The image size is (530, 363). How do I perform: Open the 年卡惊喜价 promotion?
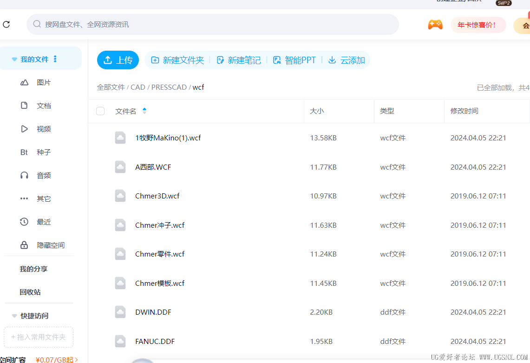pyautogui.click(x=478, y=25)
